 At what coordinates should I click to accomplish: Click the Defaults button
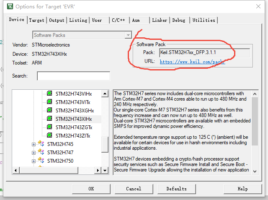click(177, 189)
